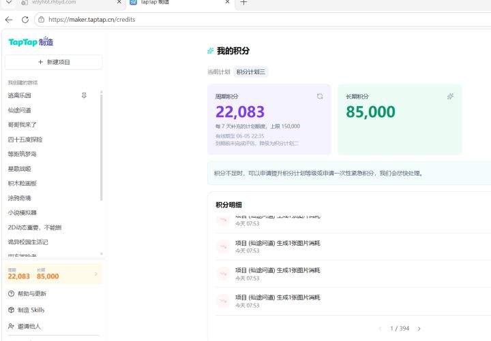491x341 pixels.
Task: Open the 诡异校园生活记 project
Action: click(x=28, y=242)
